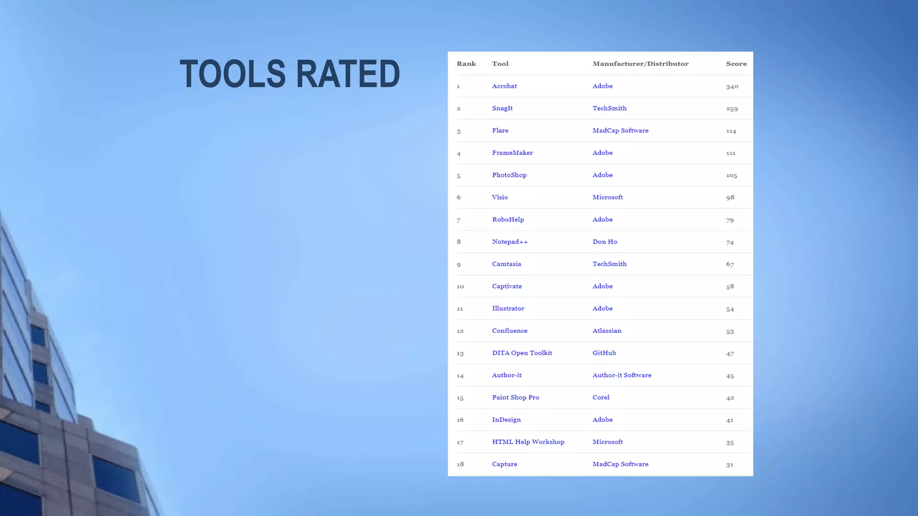Click Adobe manufacturer in RoboHelp row

602,219
